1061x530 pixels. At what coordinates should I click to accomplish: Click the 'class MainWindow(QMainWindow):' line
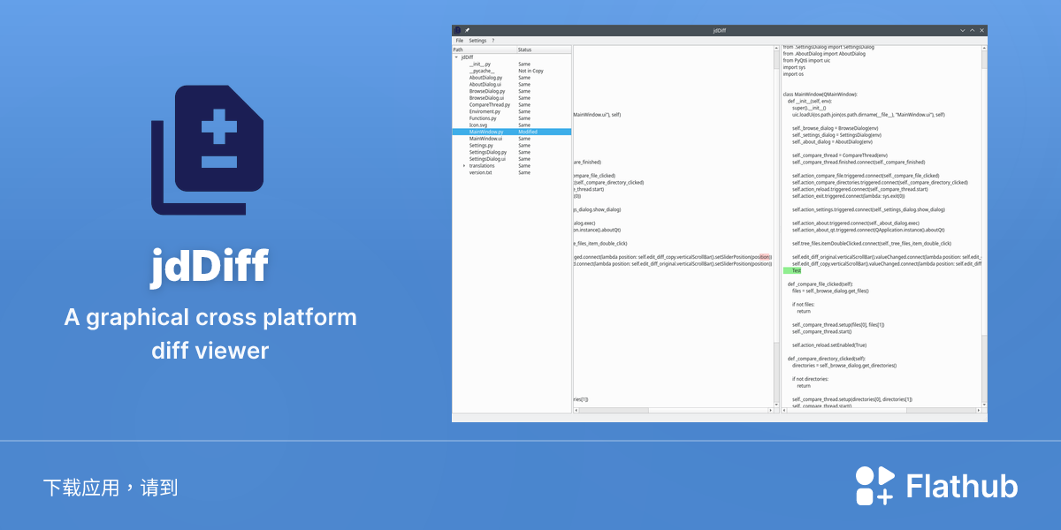pos(821,94)
